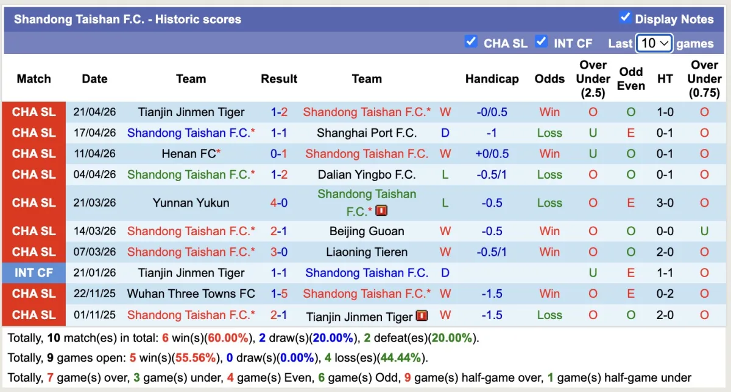Screen dimensions: 731x392
Task: Click red card icon next to Tianjin Jinmen Tiger
Action: 422,316
